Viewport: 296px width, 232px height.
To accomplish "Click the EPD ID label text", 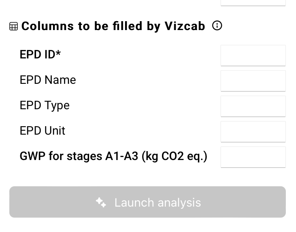I will [x=37, y=55].
